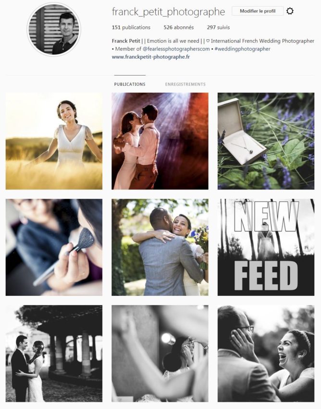The height and width of the screenshot is (409, 321).
Task: Open the kissing couple dancing photo
Action: [160, 141]
